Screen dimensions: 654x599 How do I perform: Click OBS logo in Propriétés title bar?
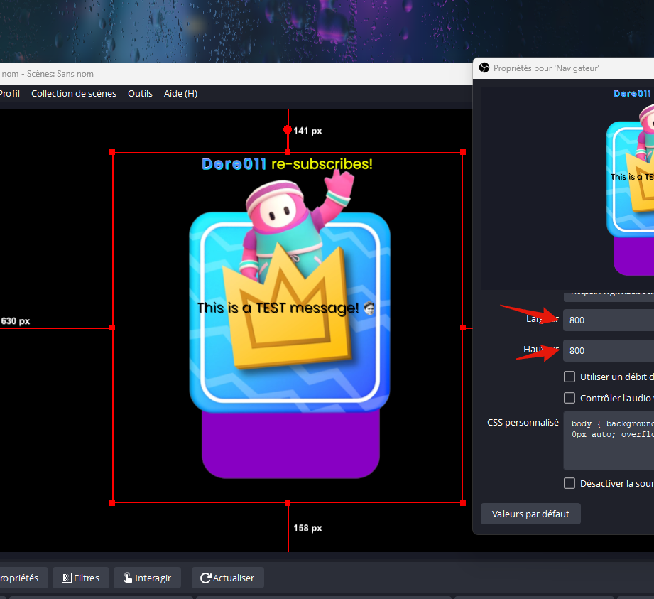click(x=484, y=68)
